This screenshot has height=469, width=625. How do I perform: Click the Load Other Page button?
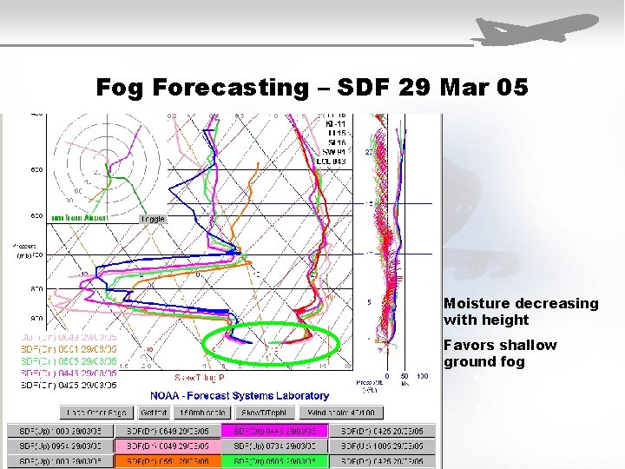pyautogui.click(x=96, y=413)
